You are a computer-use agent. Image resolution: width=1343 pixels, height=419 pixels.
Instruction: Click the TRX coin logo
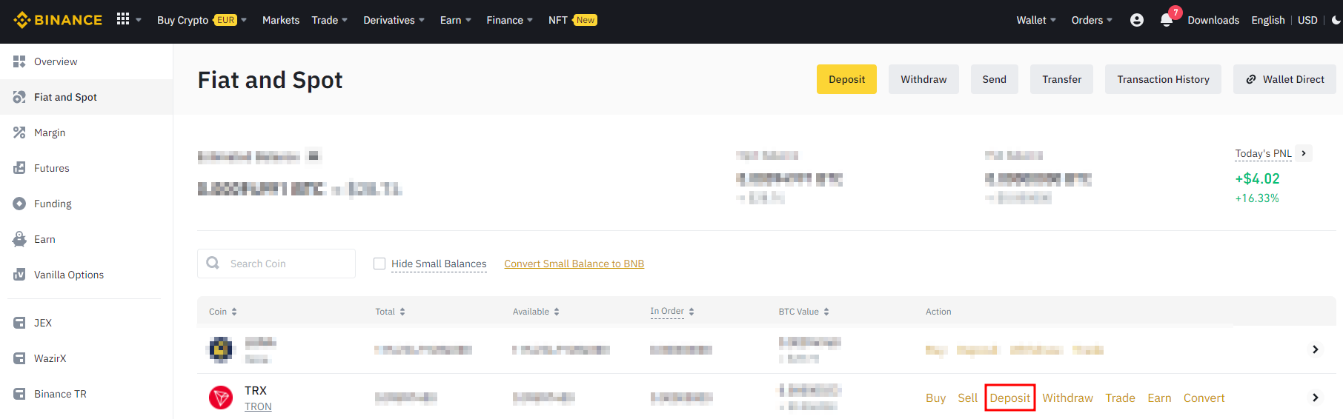(221, 398)
